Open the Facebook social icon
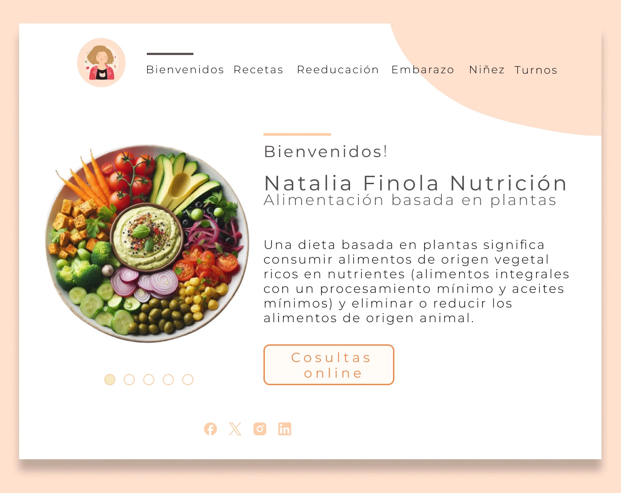 click(x=210, y=429)
